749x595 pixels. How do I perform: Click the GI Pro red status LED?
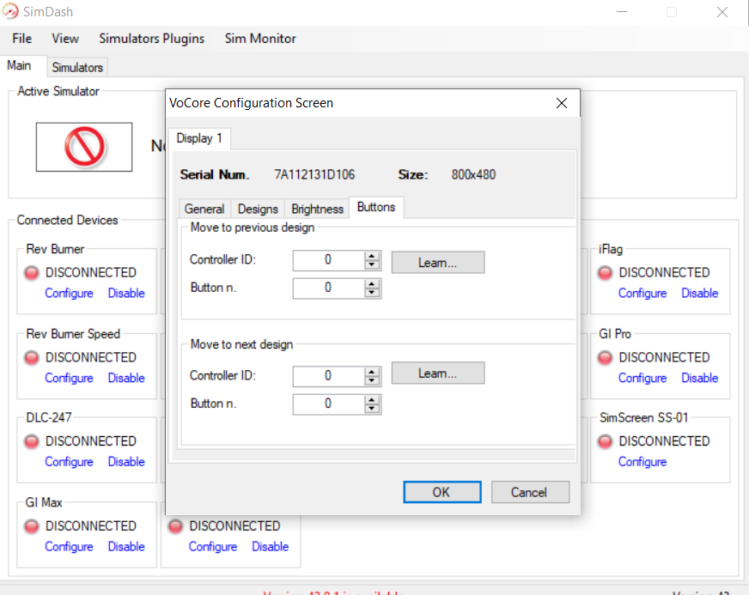point(606,357)
